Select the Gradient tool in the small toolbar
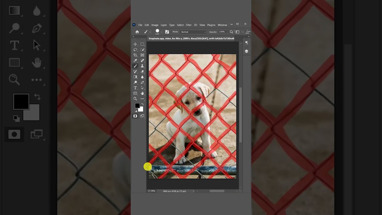This screenshot has height=215, width=382. (135, 77)
